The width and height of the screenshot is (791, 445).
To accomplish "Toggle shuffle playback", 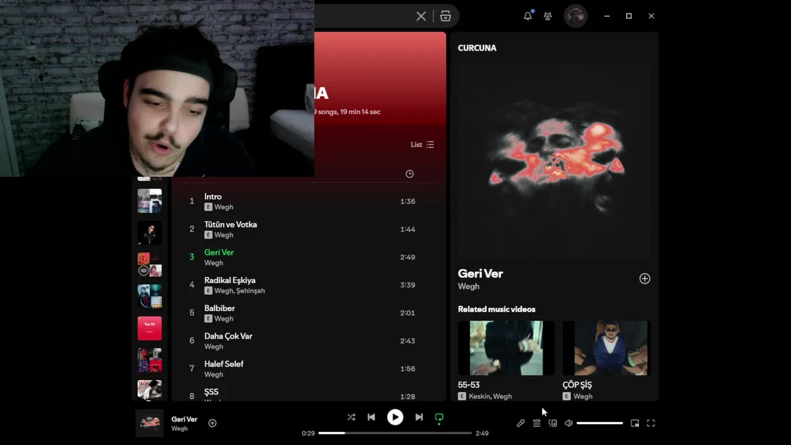I will click(351, 417).
